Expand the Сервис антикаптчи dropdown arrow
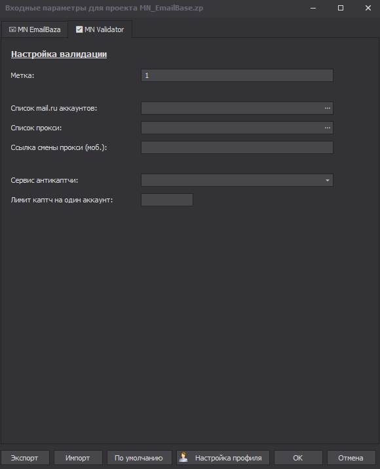The height and width of the screenshot is (469, 380). point(328,180)
